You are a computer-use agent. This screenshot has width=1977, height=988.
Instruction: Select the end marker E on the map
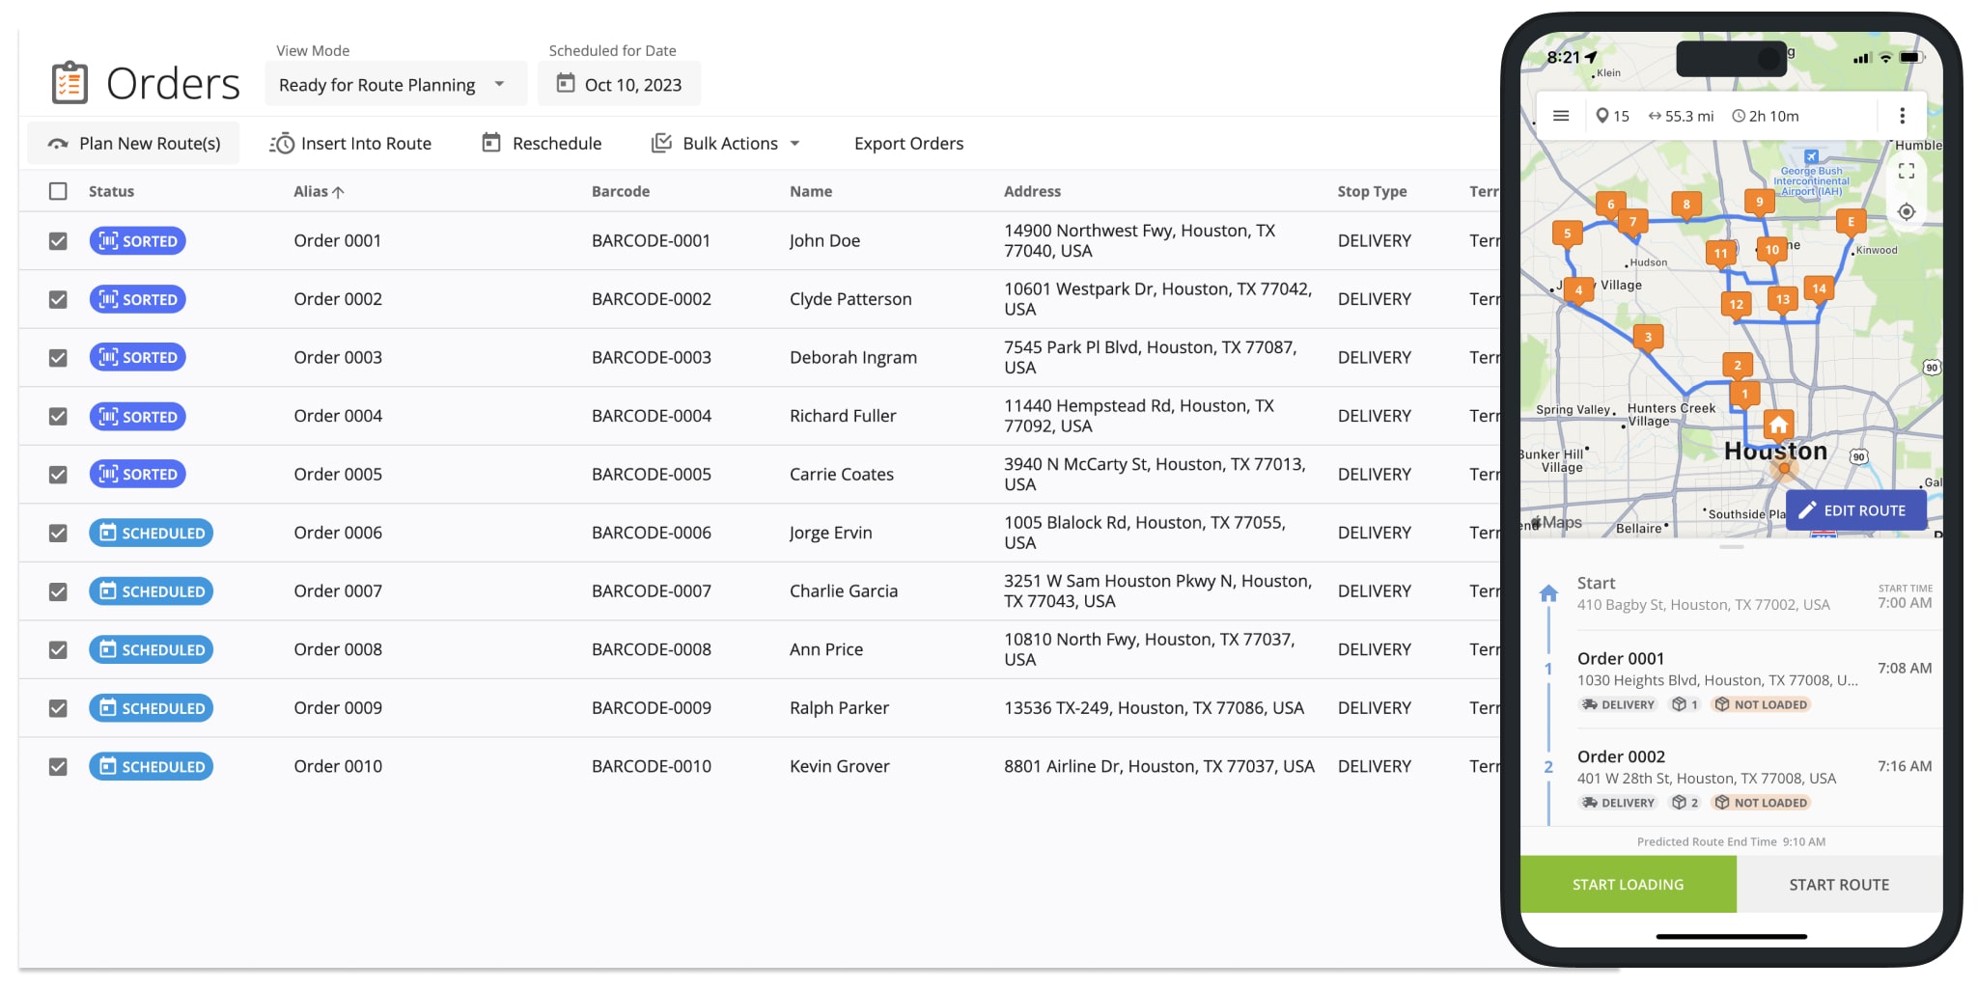tap(1851, 222)
